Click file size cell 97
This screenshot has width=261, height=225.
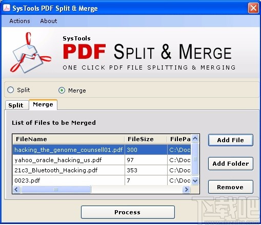click(146, 160)
